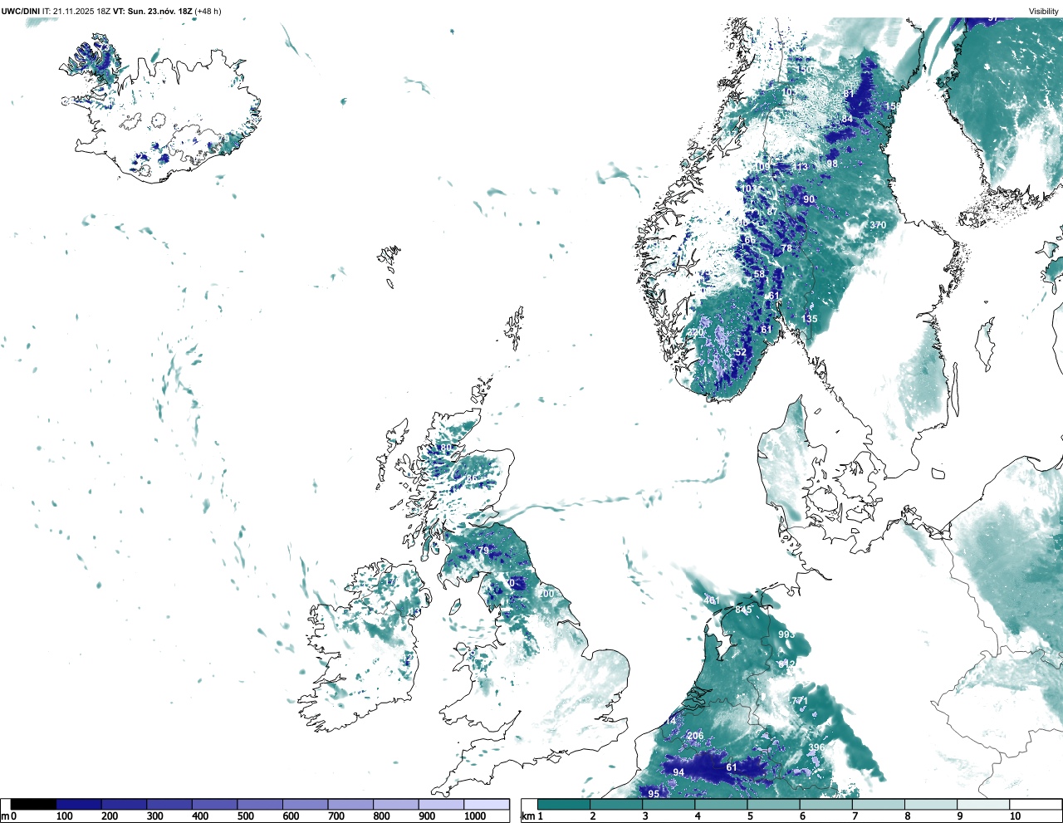Viewport: 1063px width, 823px height.
Task: Click the black 0–100 m legend swatch
Action: (x=34, y=804)
